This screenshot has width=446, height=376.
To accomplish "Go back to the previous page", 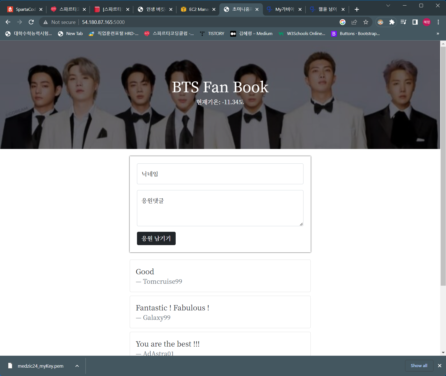I will tap(8, 22).
